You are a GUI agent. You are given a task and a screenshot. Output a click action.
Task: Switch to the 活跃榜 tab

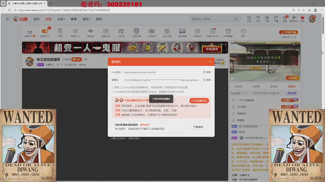coord(256,87)
